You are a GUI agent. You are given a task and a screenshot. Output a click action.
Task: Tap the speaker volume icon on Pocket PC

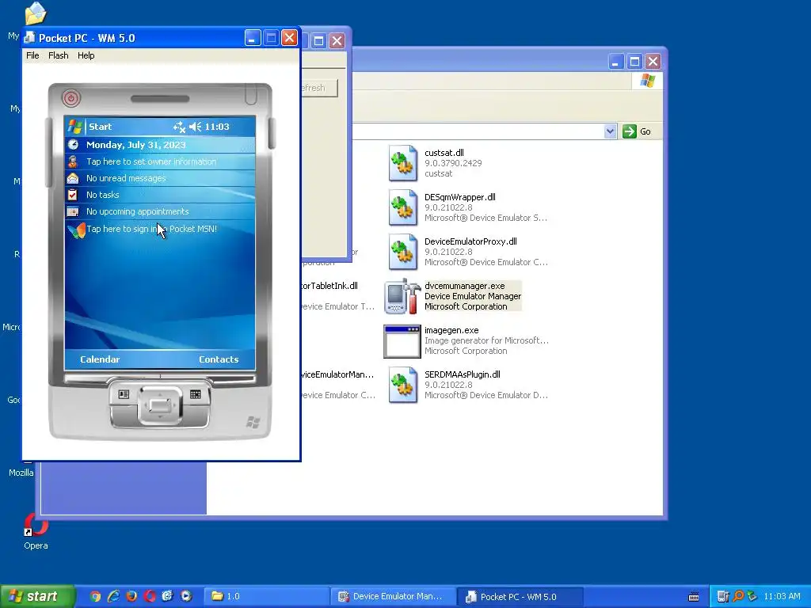pyautogui.click(x=195, y=127)
